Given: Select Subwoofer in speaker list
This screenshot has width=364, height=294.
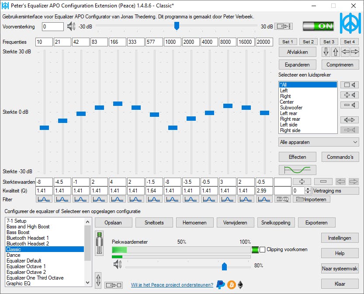Looking at the screenshot, I should (308, 108).
